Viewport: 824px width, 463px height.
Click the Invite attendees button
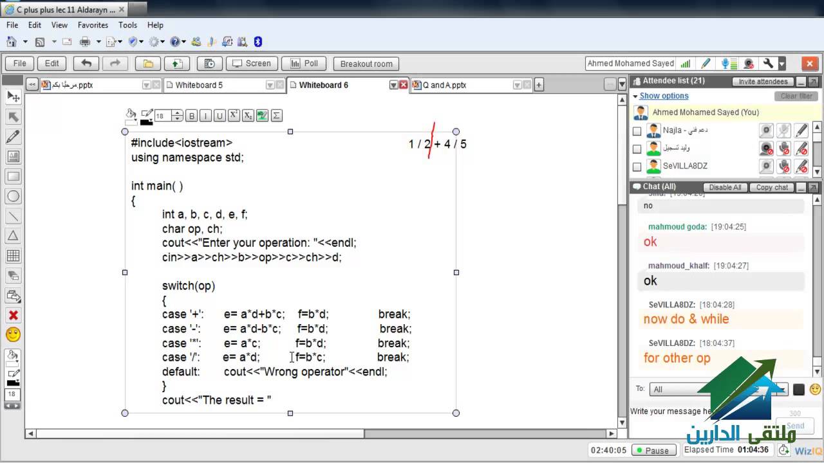[x=763, y=82]
